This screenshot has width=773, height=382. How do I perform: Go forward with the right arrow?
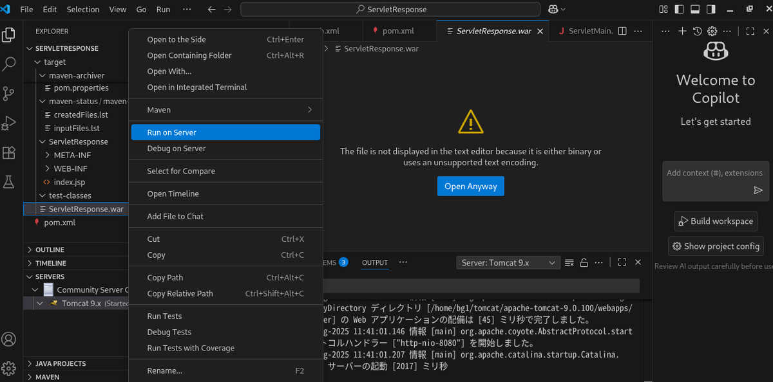227,10
